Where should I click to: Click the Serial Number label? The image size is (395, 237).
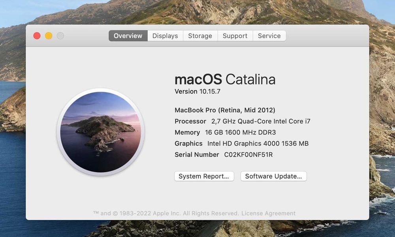pos(197,155)
